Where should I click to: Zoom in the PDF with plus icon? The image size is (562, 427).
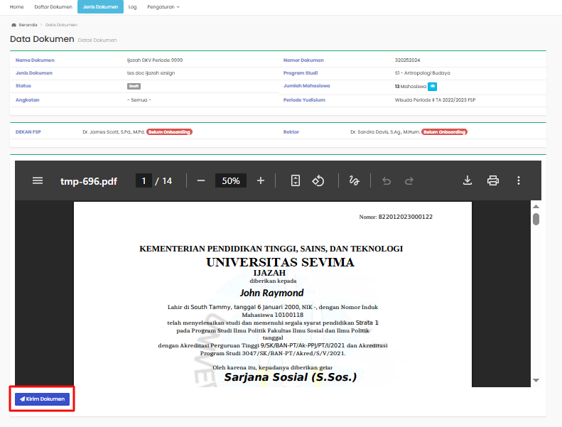point(261,181)
